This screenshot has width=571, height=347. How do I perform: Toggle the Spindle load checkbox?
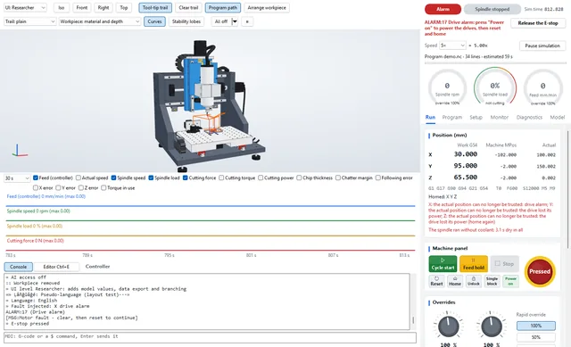pyautogui.click(x=151, y=178)
